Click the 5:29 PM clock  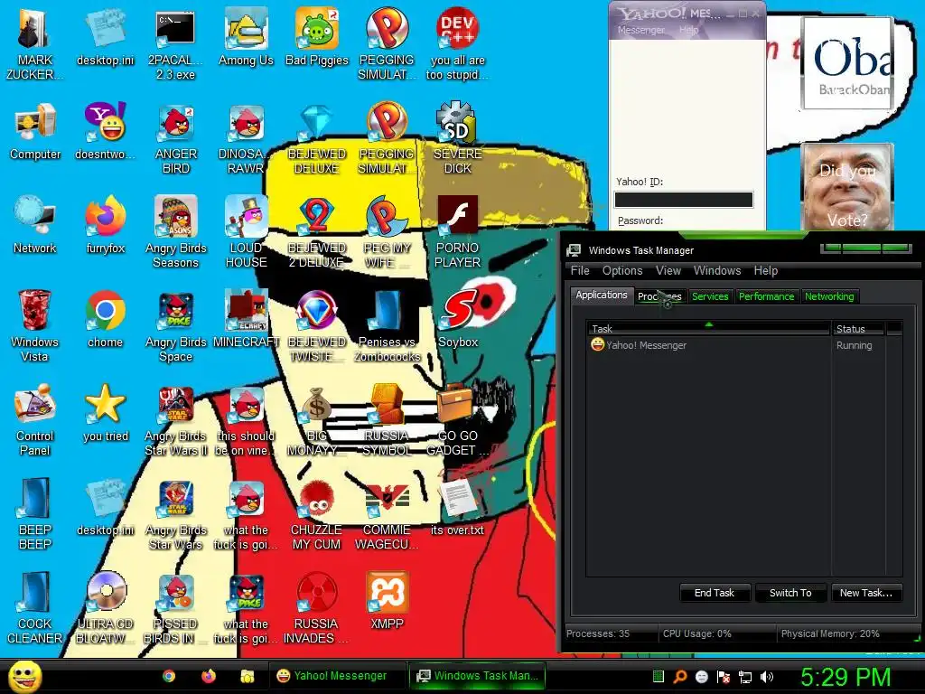tap(846, 677)
